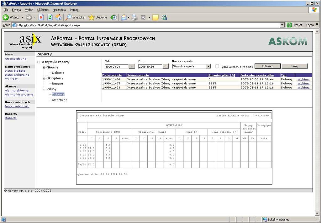Click the yellow Discuss note icon
The height and width of the screenshot is (223, 321).
click(x=155, y=18)
